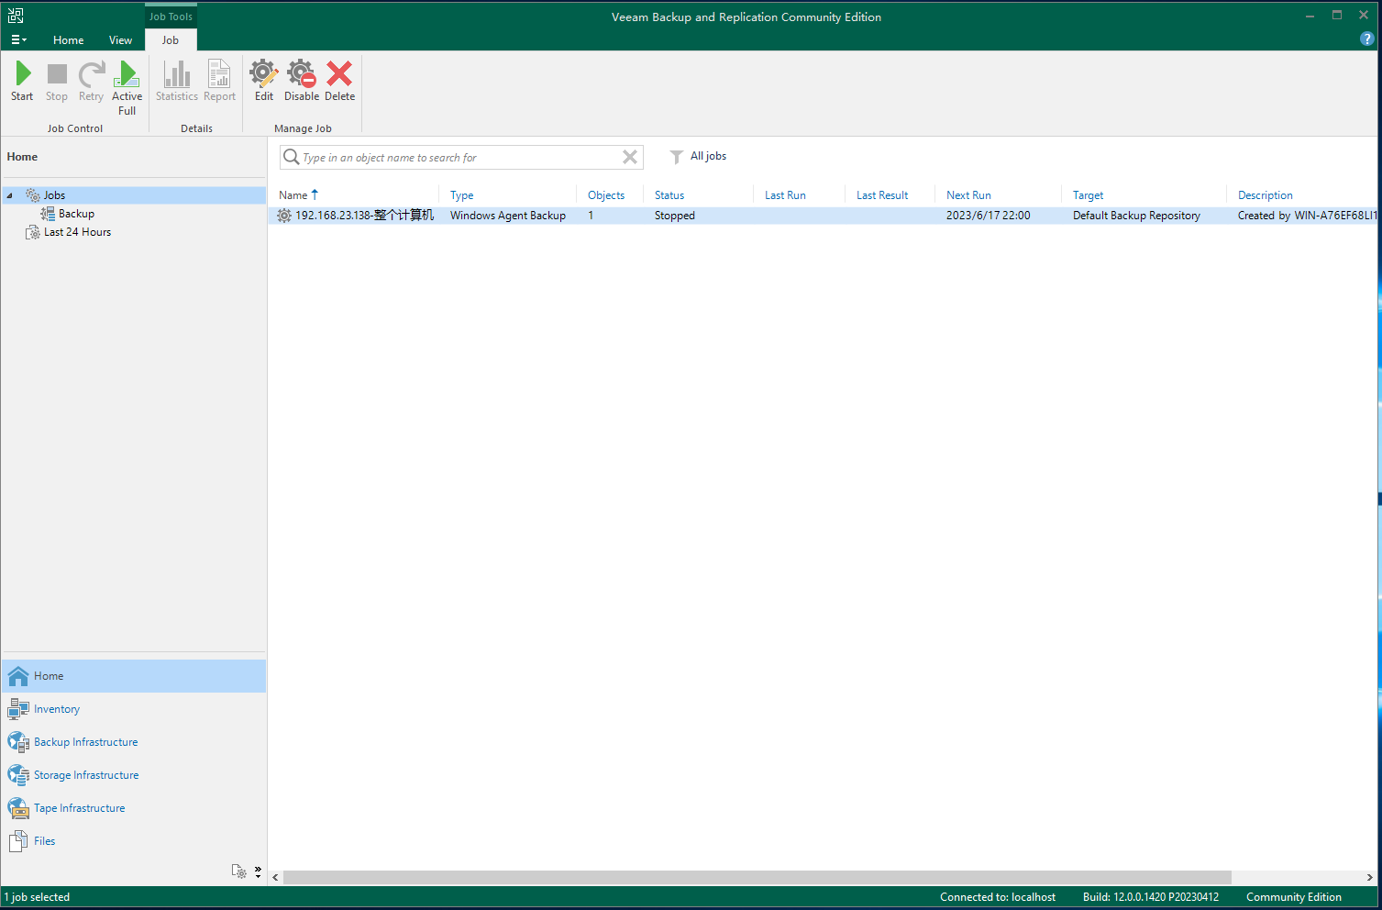Image resolution: width=1382 pixels, height=910 pixels.
Task: Click the '1 job selected' status text
Action: 38,897
